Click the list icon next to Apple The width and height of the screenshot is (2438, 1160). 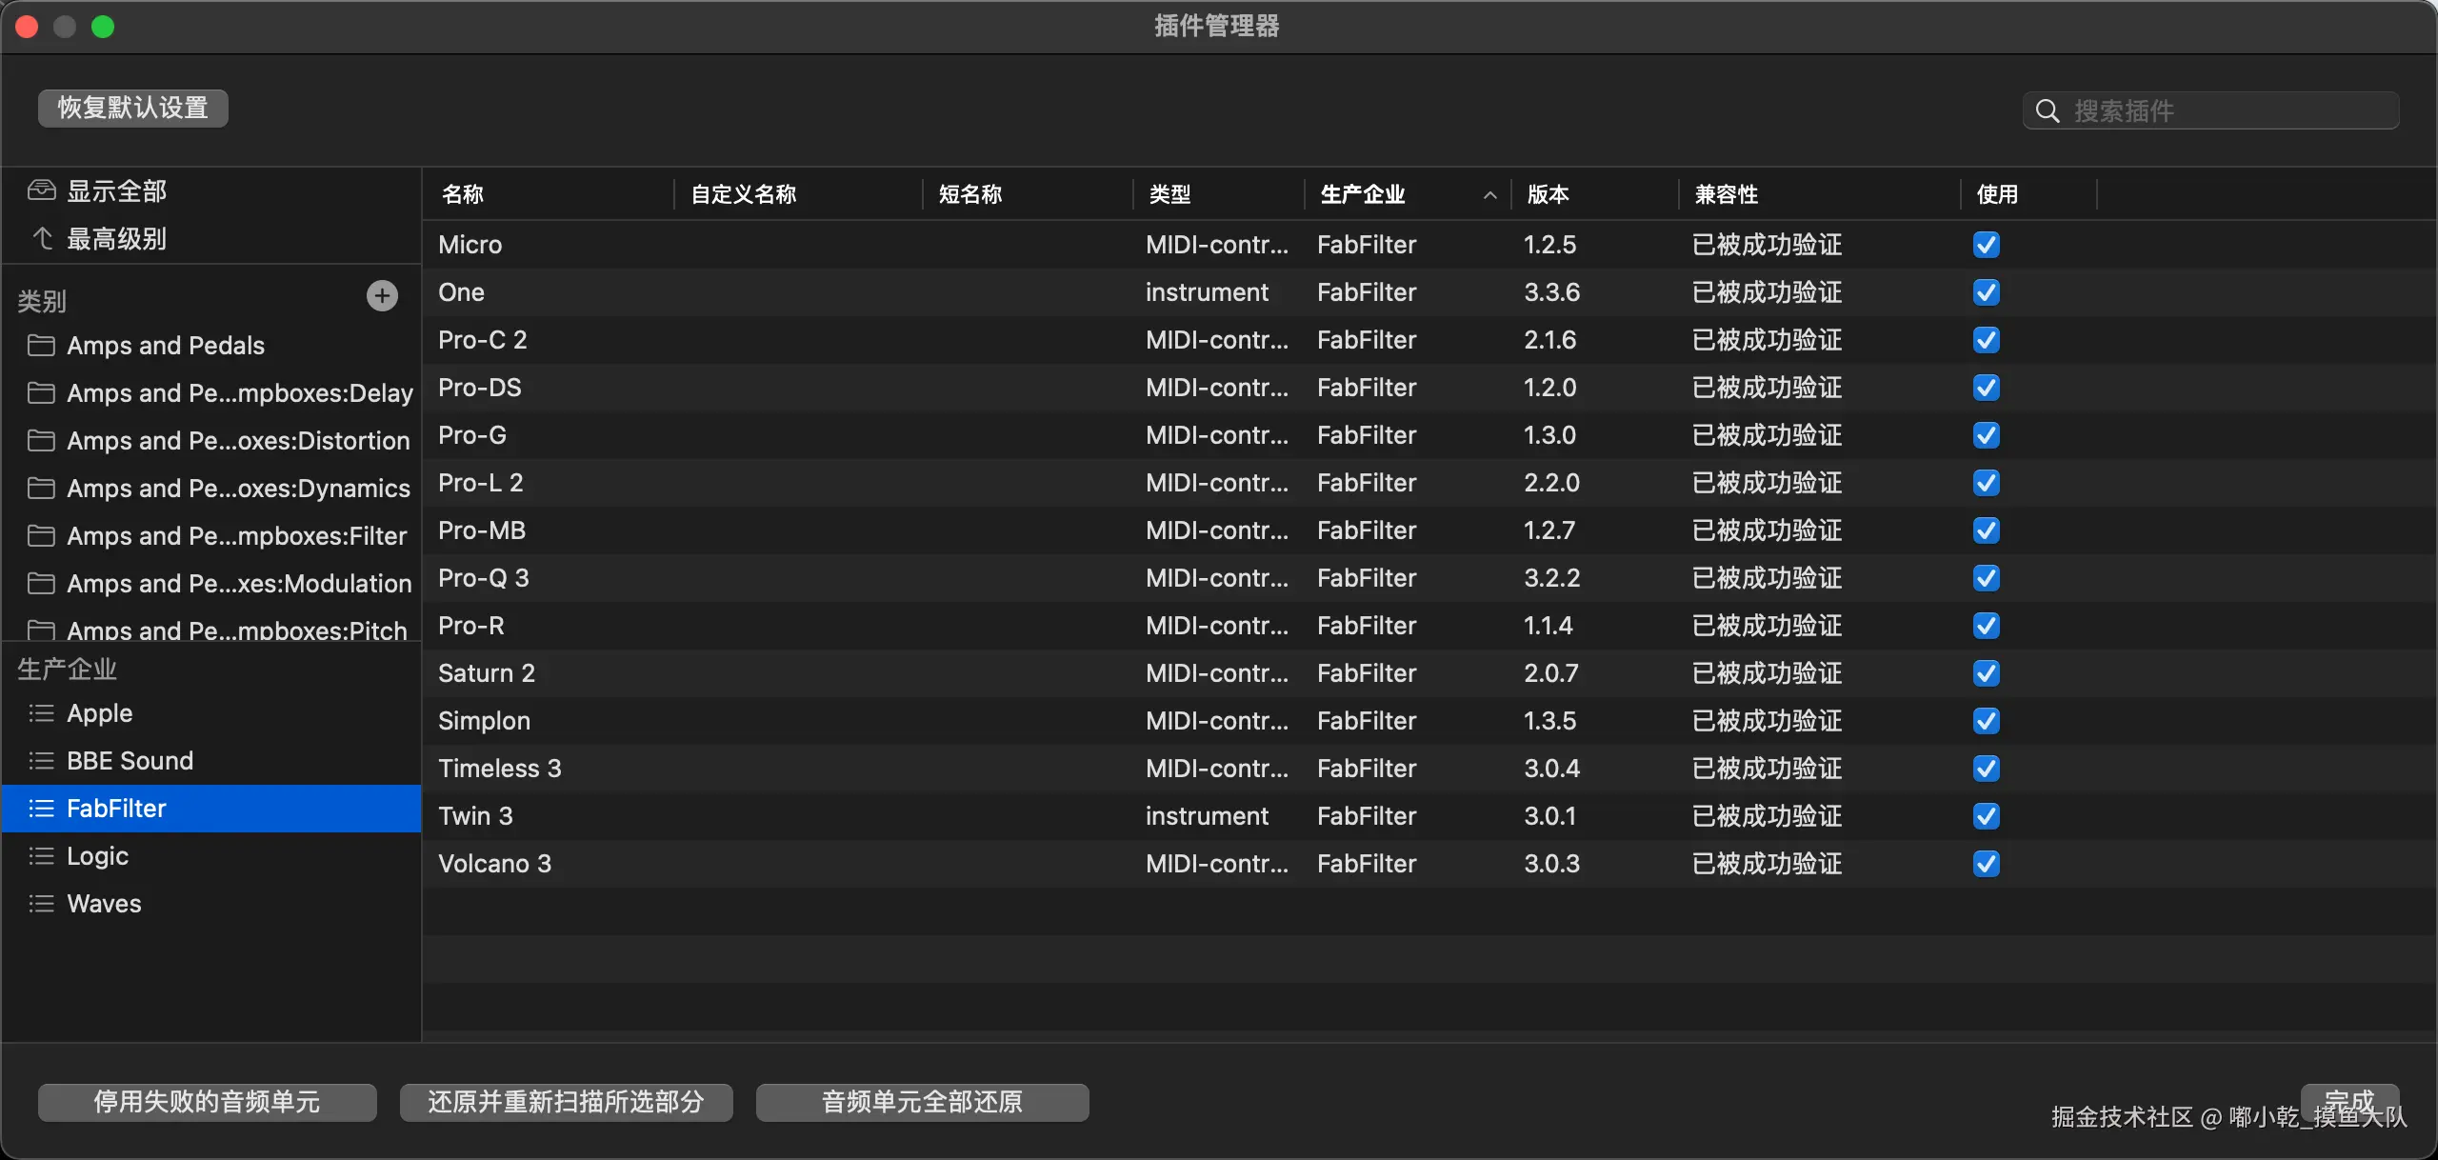pyautogui.click(x=41, y=713)
